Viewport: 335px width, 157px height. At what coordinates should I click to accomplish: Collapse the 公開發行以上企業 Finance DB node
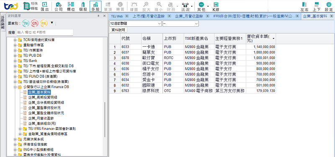pyautogui.click(x=15, y=87)
